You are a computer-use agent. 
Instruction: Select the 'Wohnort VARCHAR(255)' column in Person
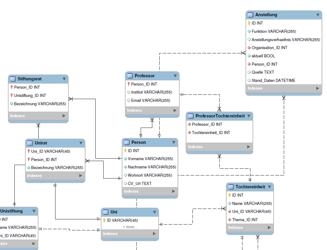[150, 175]
